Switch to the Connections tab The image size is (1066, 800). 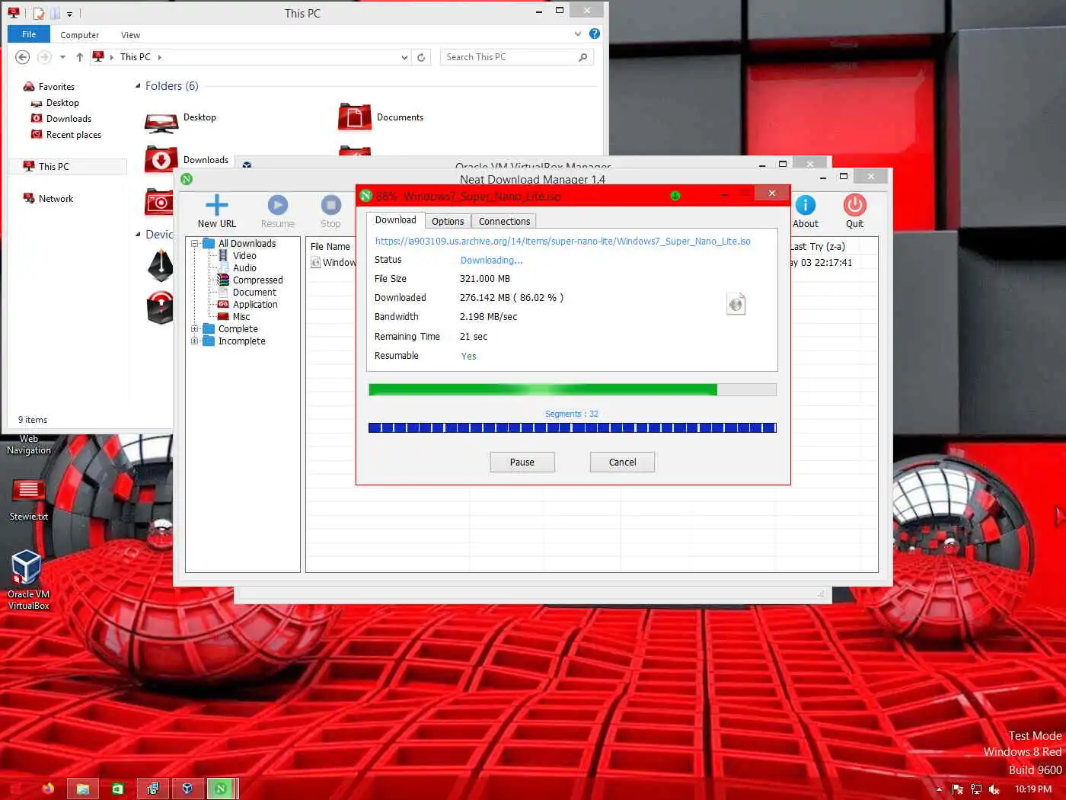[504, 221]
